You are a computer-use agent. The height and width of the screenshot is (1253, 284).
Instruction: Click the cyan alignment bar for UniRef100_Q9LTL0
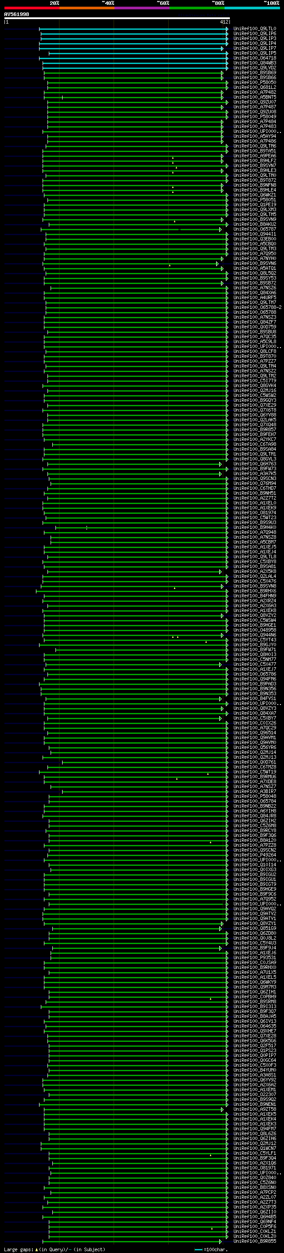[x=134, y=29]
